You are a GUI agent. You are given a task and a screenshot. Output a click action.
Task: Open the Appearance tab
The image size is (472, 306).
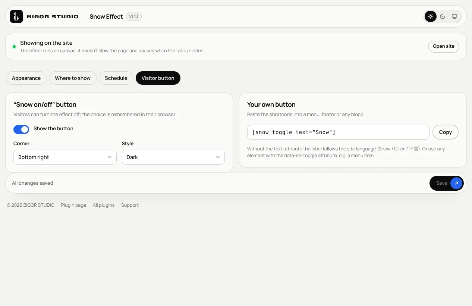[x=26, y=78]
